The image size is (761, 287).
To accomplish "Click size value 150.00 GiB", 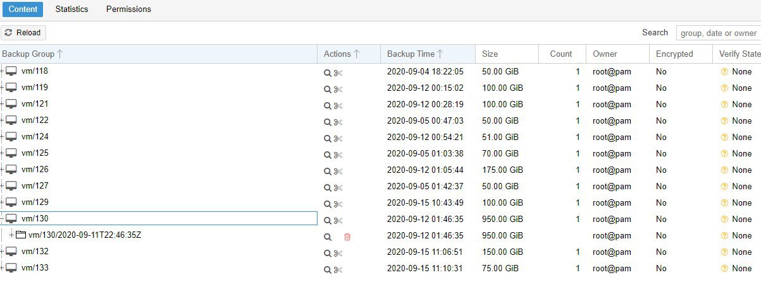I will [x=502, y=252].
